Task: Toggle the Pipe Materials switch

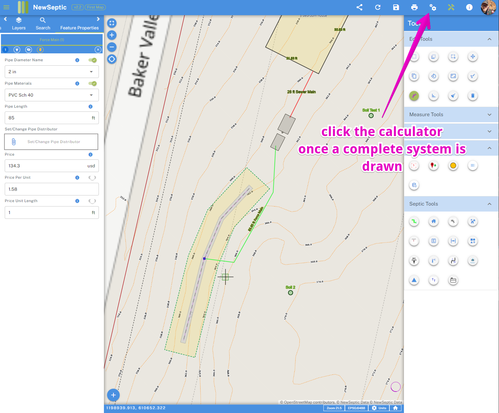Action: pos(93,83)
